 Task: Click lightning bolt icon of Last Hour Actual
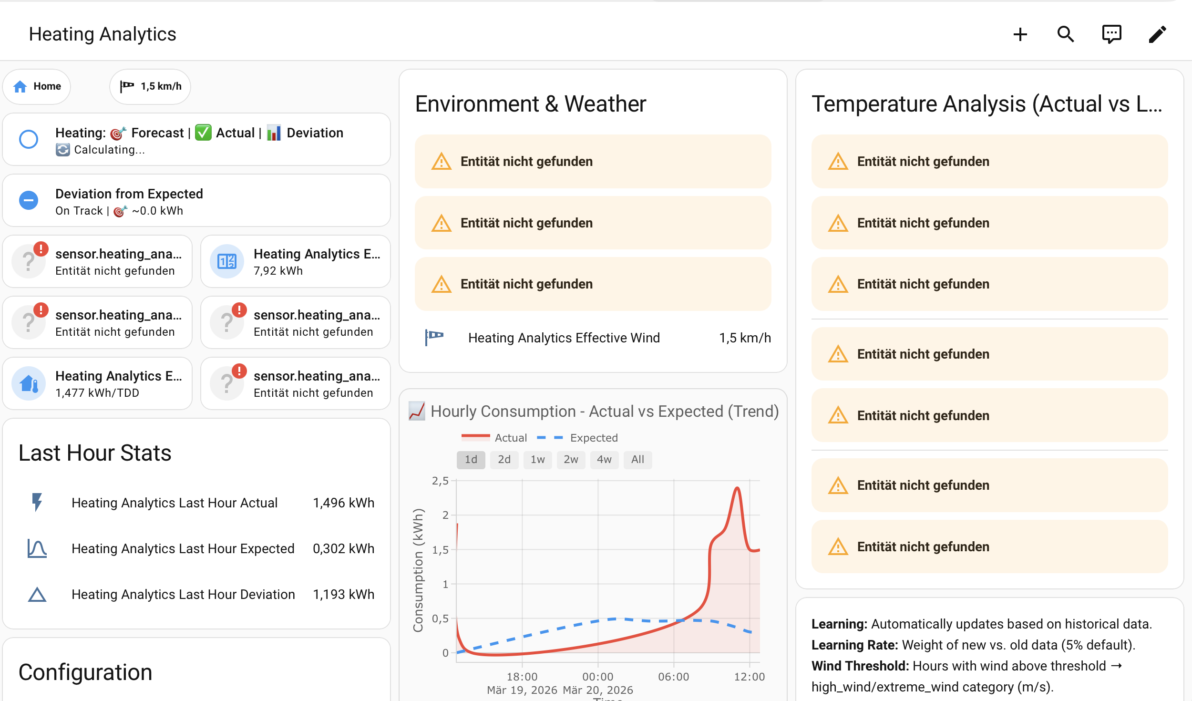click(37, 502)
